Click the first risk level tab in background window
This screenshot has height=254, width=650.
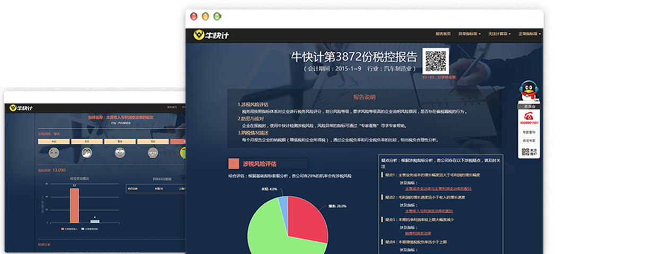tap(55, 142)
